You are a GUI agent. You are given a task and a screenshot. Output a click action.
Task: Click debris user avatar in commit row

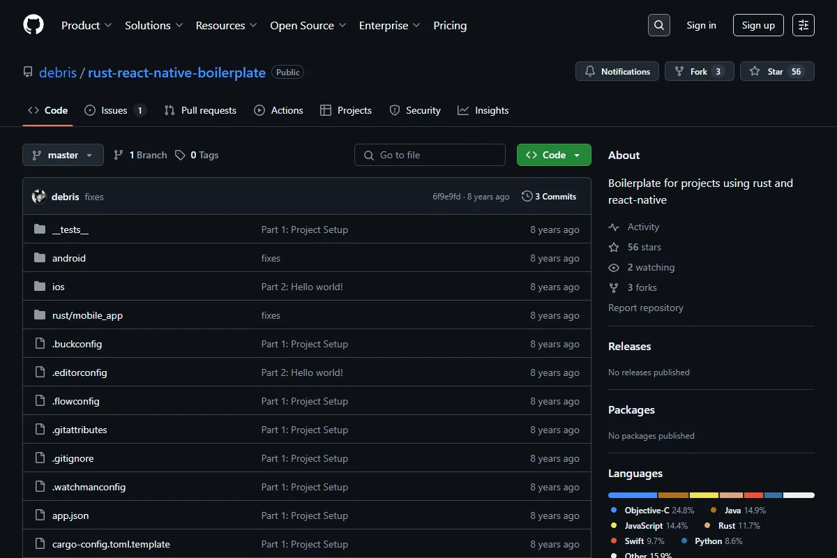point(39,197)
